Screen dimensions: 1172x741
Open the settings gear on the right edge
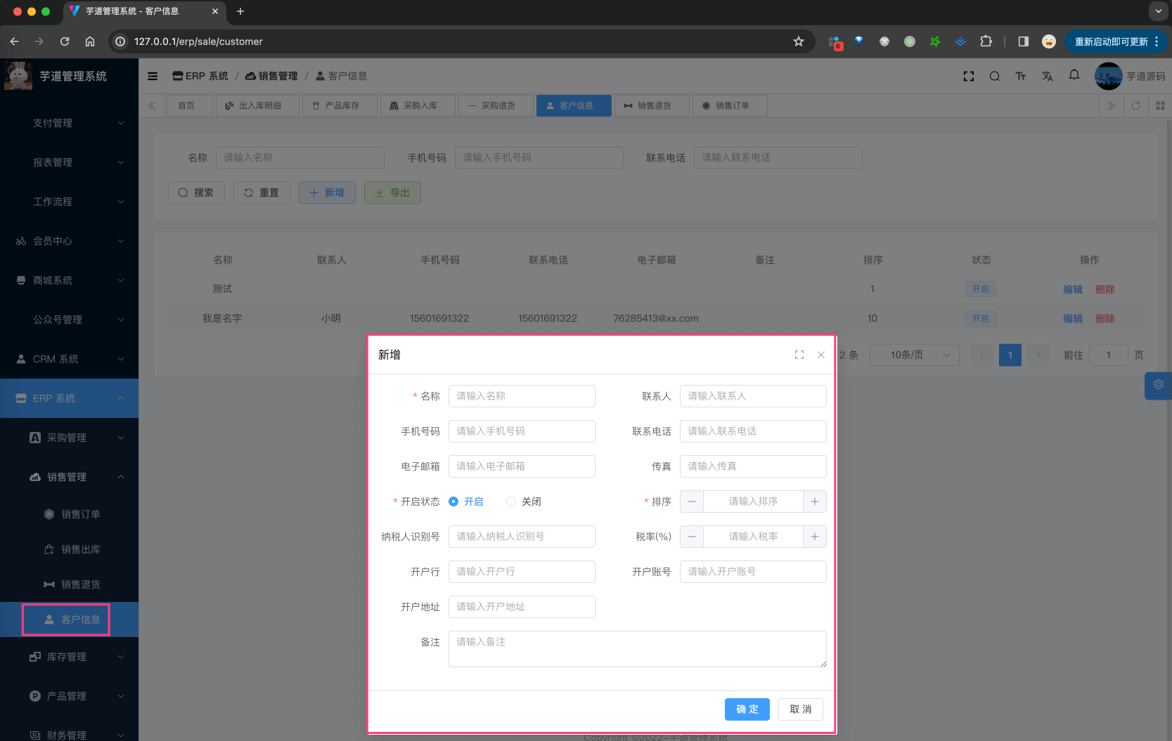(x=1158, y=386)
